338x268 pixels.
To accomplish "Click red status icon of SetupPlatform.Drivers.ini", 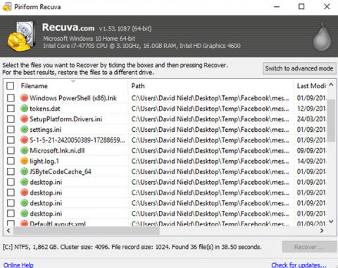I will pos(24,119).
